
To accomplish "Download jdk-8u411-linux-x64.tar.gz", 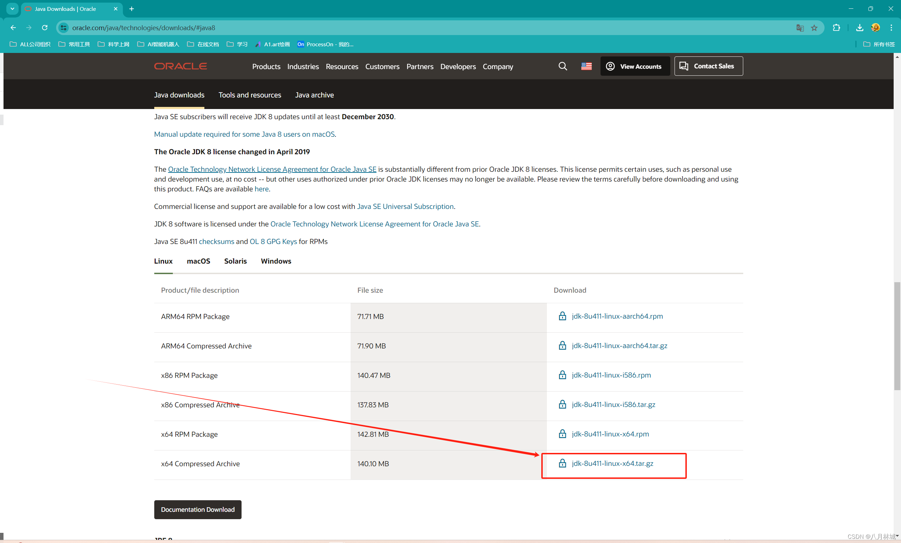I will click(612, 463).
